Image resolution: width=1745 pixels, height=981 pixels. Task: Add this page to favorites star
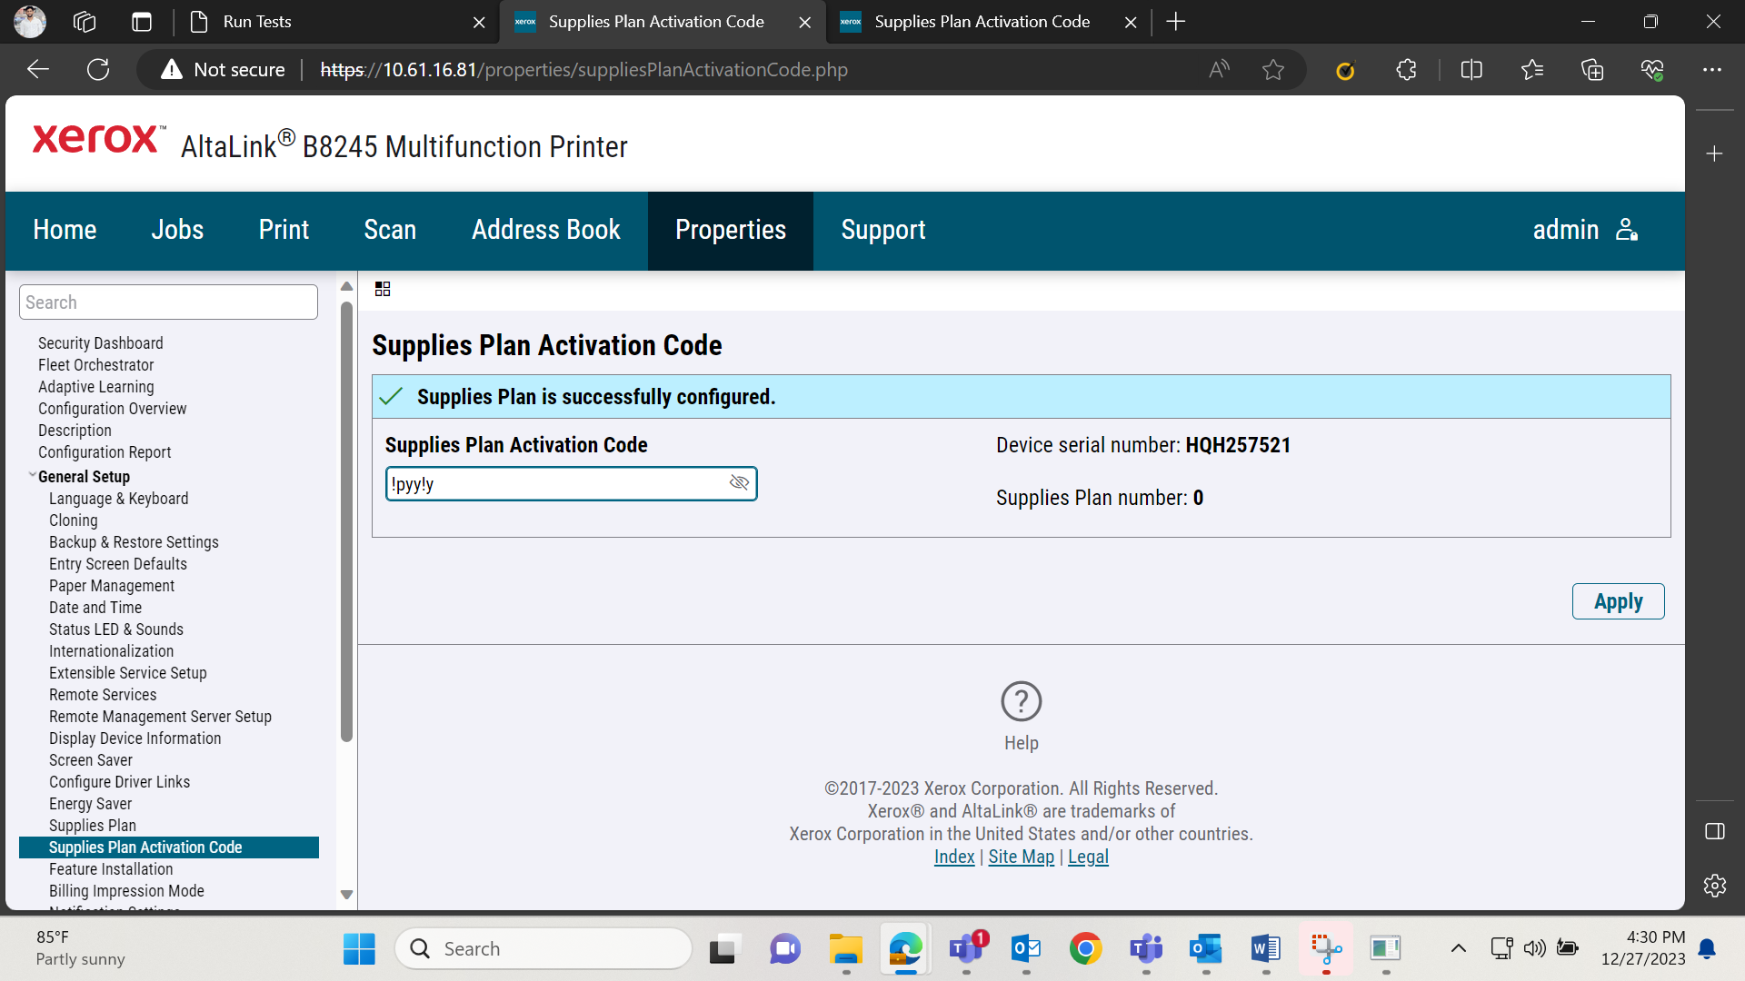(x=1273, y=70)
